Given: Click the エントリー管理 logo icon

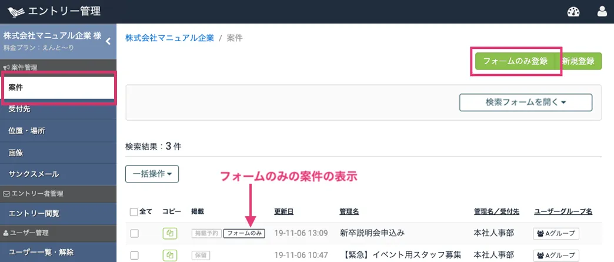Looking at the screenshot, I should (16, 11).
